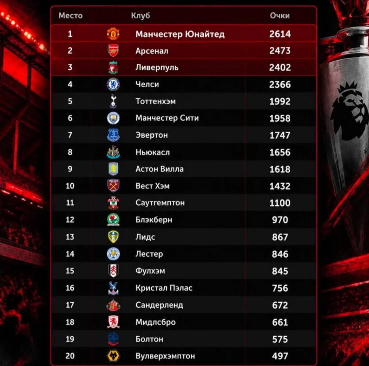The width and height of the screenshot is (369, 366).
Task: Click the Everton club crest
Action: [x=113, y=135]
